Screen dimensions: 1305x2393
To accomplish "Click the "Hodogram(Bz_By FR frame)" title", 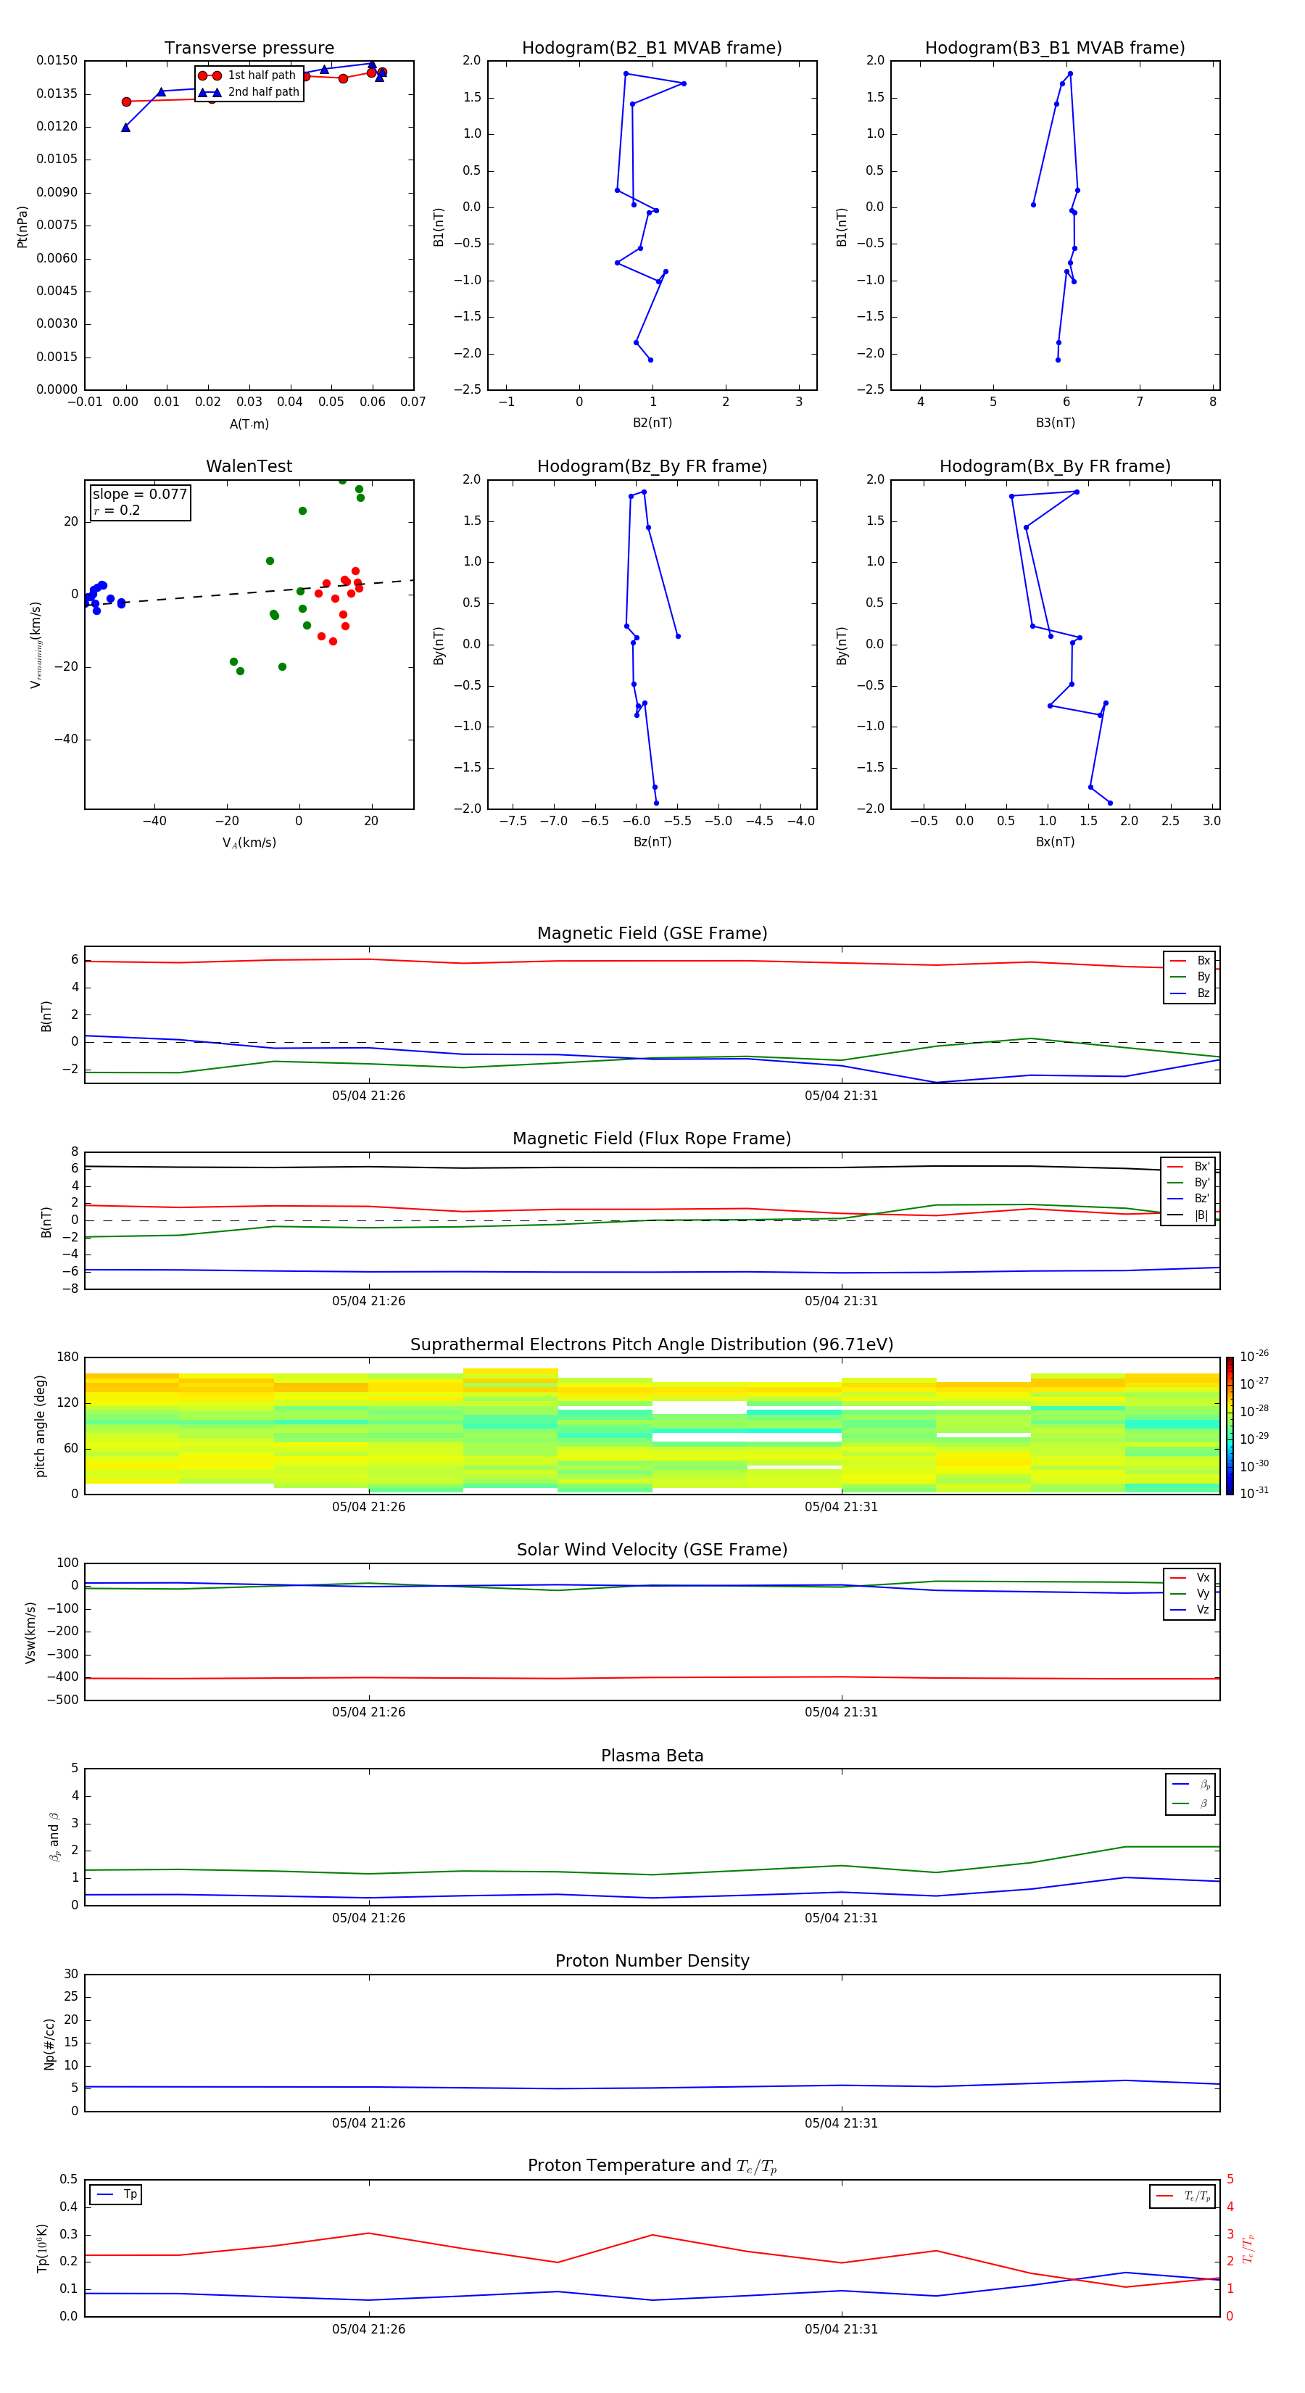I will coord(652,466).
